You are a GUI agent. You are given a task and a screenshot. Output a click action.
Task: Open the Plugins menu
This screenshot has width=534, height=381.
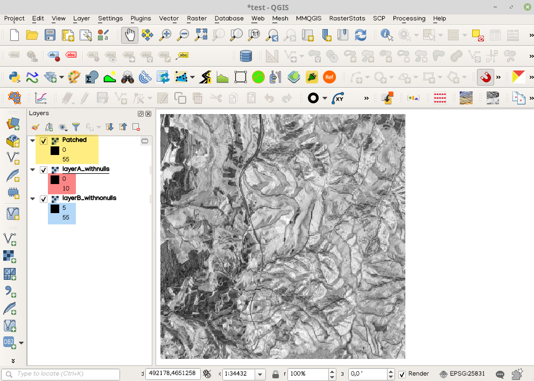tap(140, 18)
